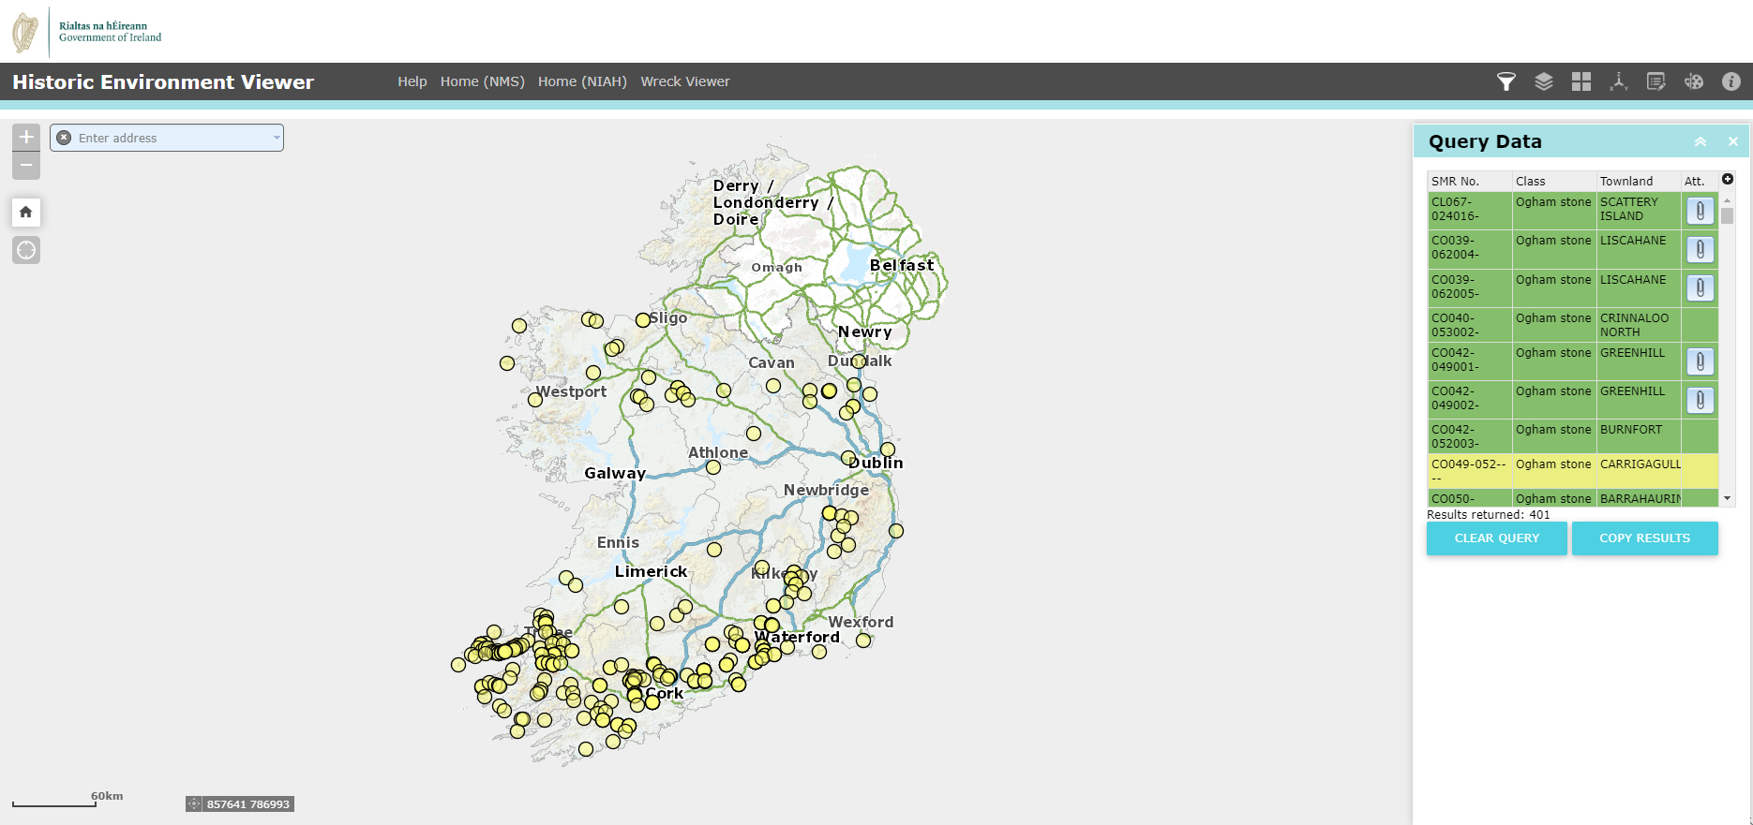
Task: Collapse the Query Data panel
Action: point(1700,141)
